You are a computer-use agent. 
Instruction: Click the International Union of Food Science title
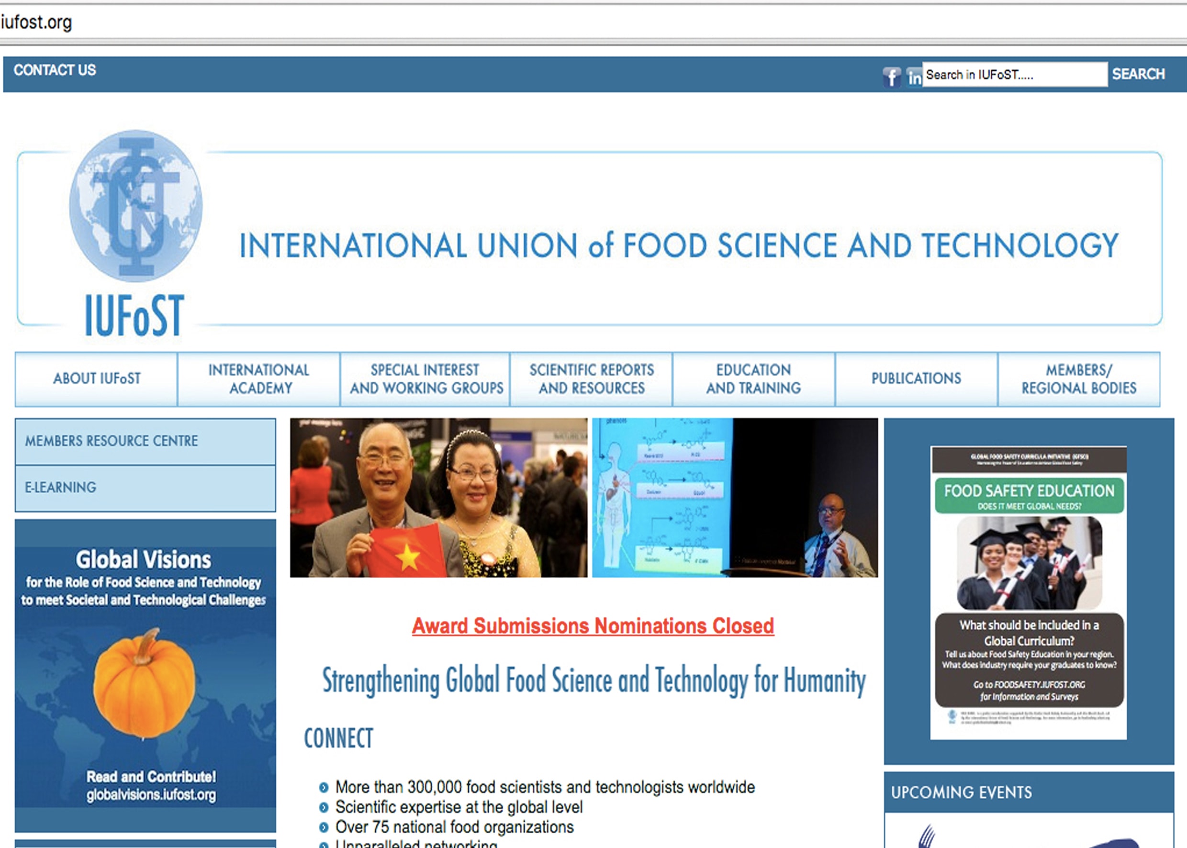pyautogui.click(x=679, y=245)
